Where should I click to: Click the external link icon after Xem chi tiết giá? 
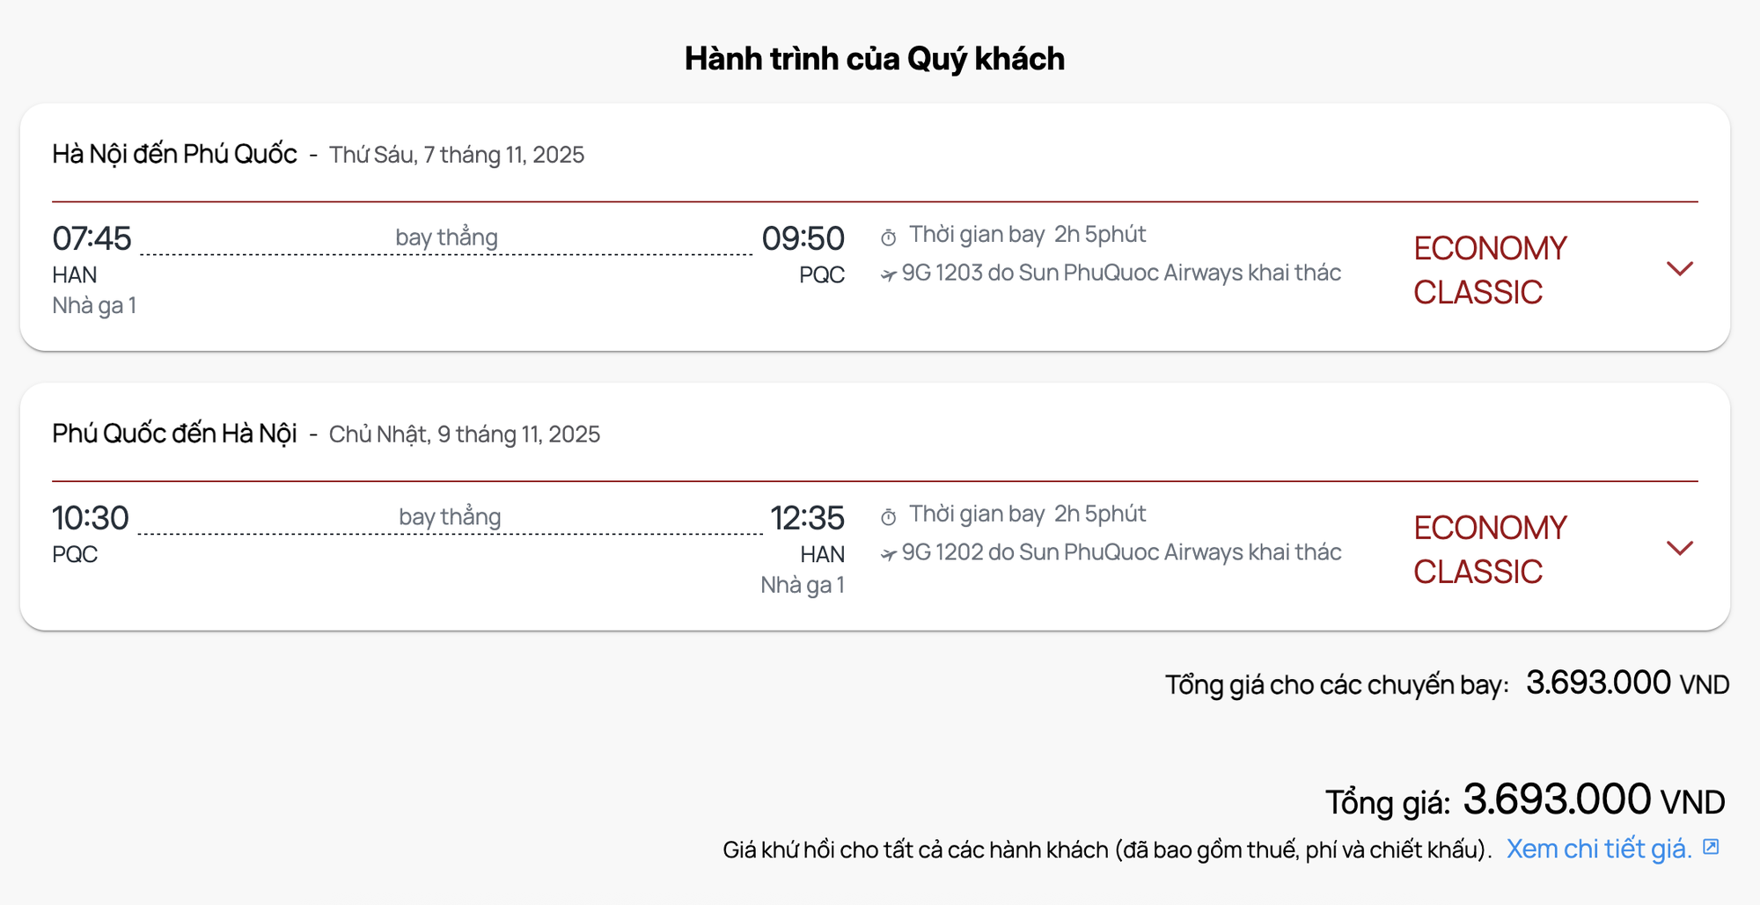(x=1711, y=847)
